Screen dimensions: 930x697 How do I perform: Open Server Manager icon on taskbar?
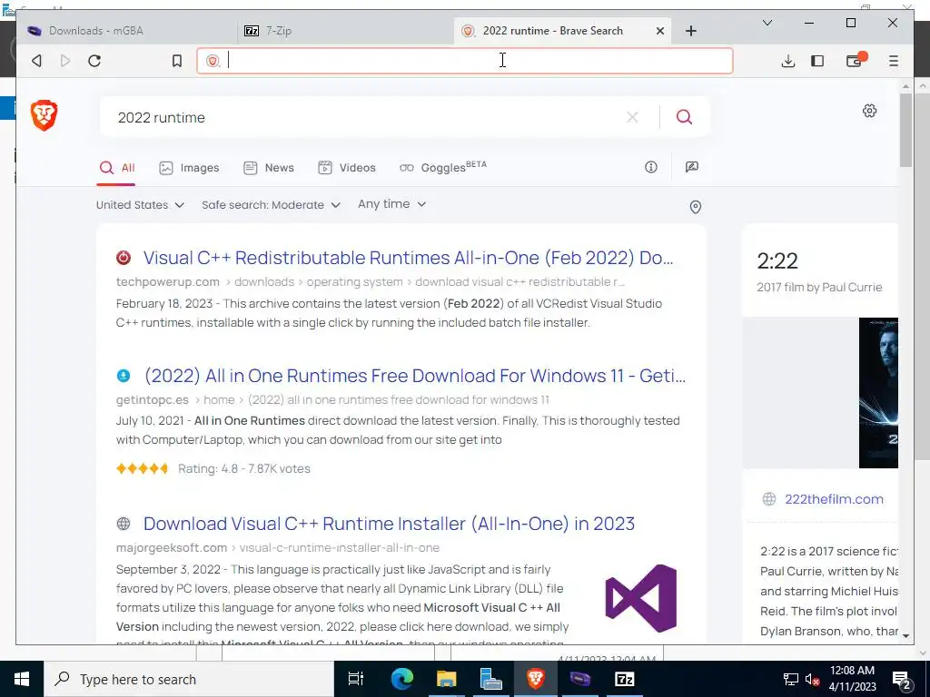491,679
